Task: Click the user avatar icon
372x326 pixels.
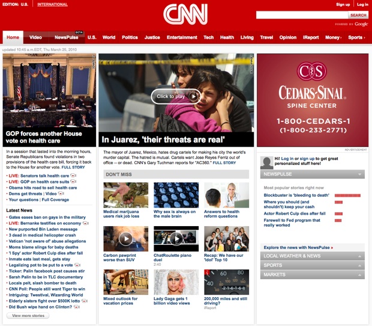Action: pyautogui.click(x=266, y=162)
